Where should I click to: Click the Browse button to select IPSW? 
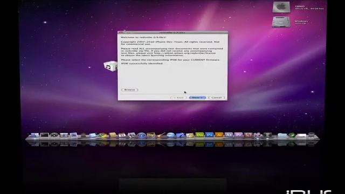(x=129, y=90)
